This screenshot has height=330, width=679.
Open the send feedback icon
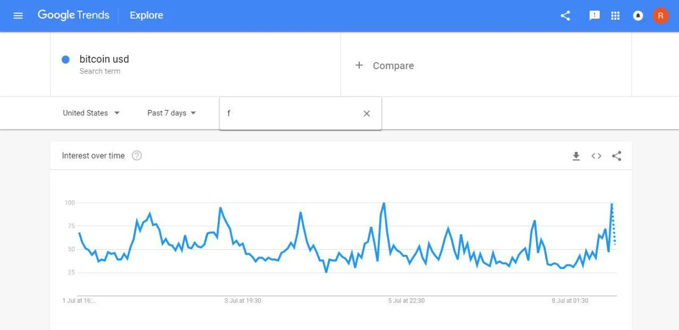tap(595, 15)
